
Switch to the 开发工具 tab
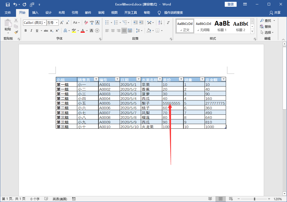coord(131,13)
